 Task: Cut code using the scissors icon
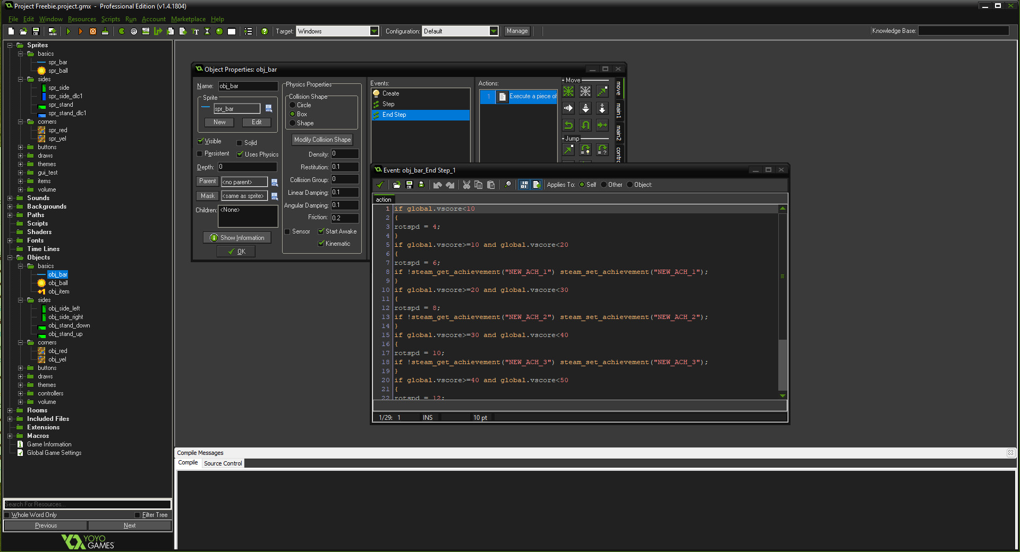[466, 185]
